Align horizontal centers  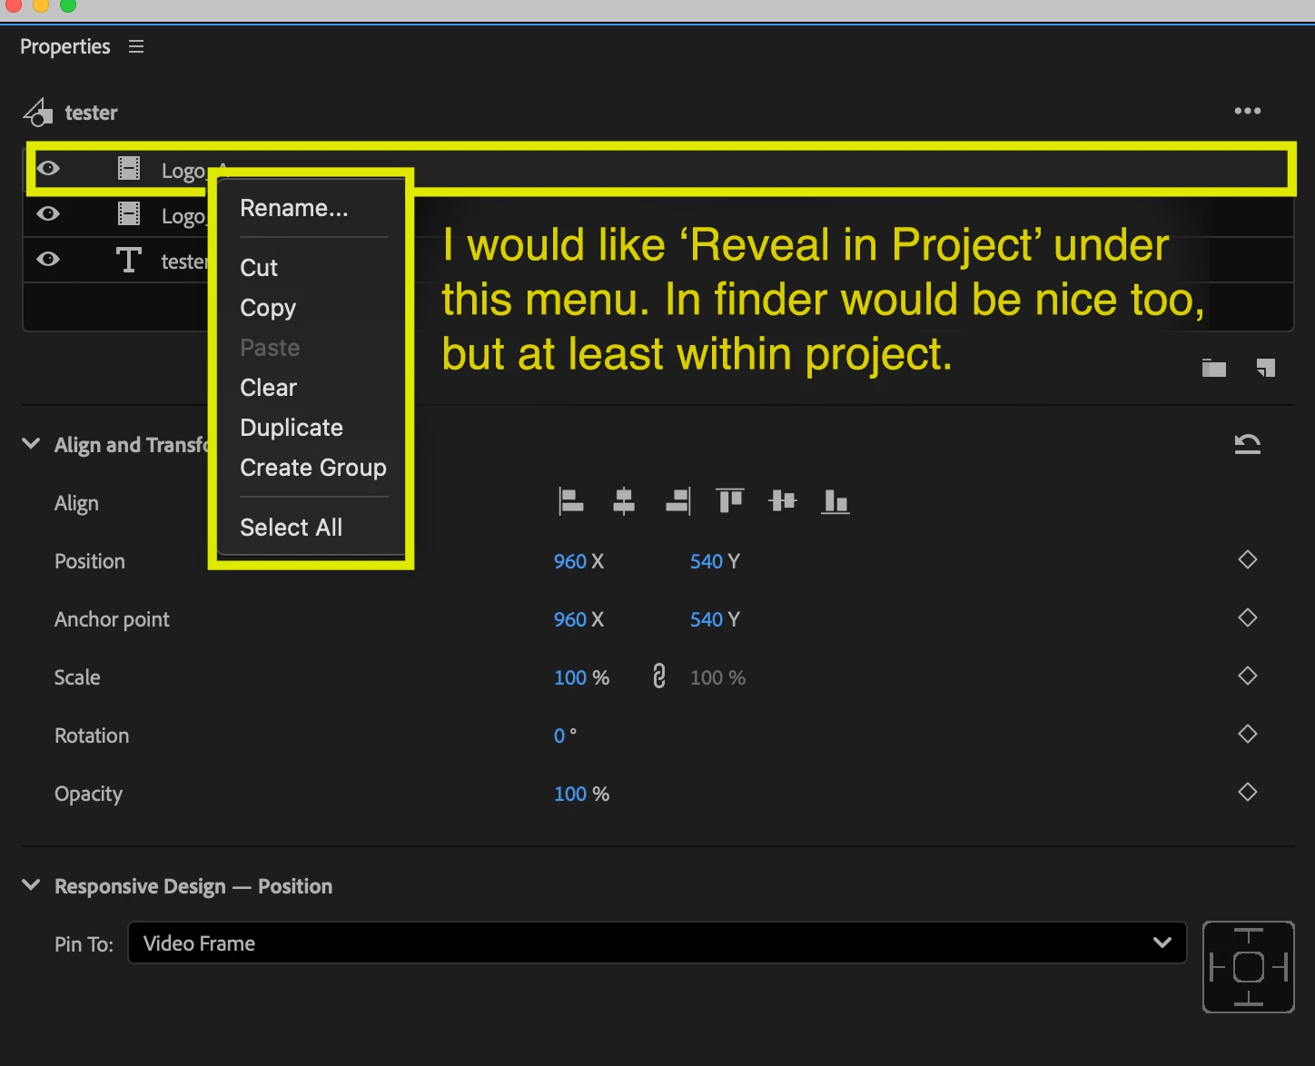coord(624,501)
